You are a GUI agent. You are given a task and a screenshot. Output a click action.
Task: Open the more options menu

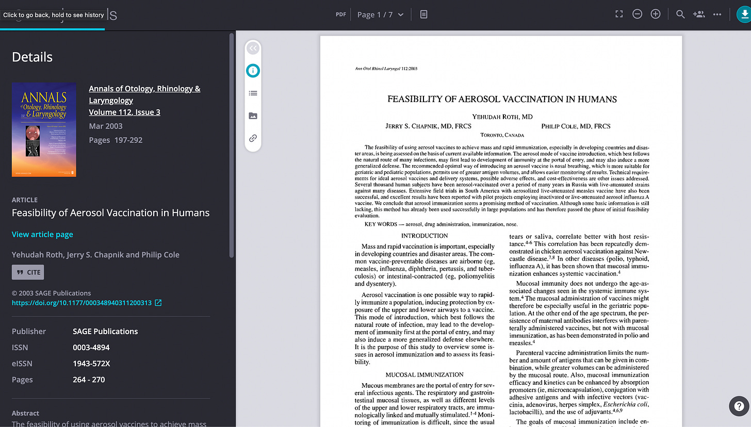(717, 14)
